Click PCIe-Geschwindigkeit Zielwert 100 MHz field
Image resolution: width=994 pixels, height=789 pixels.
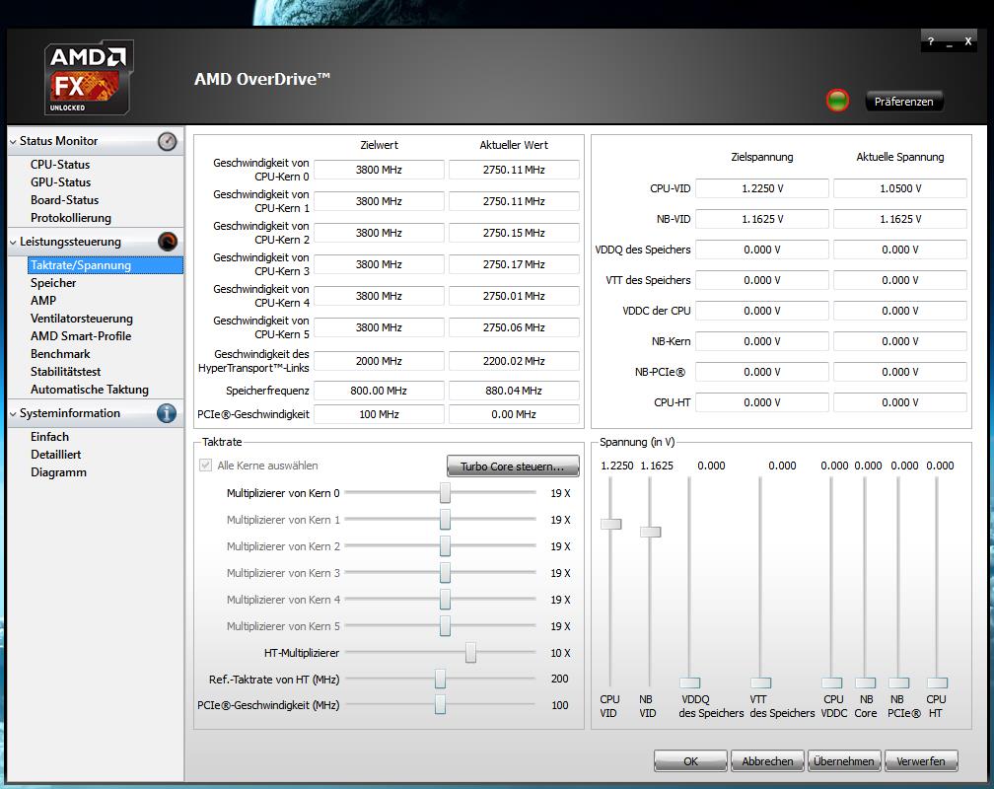coord(379,414)
